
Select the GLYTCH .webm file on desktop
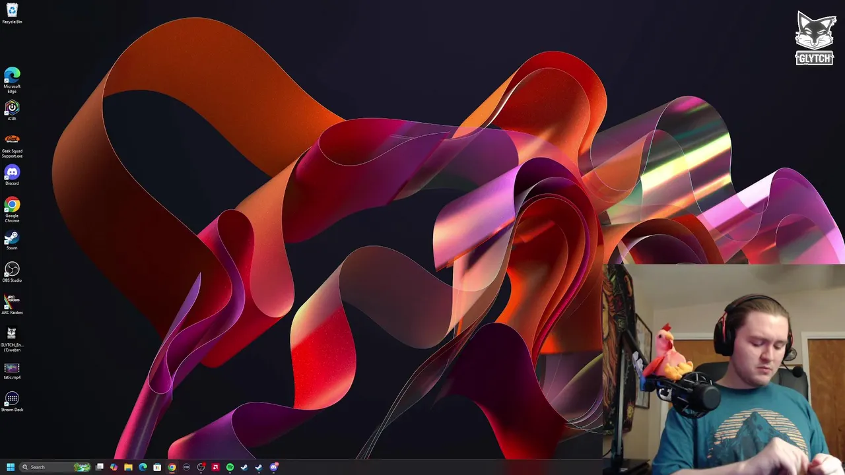(x=12, y=339)
